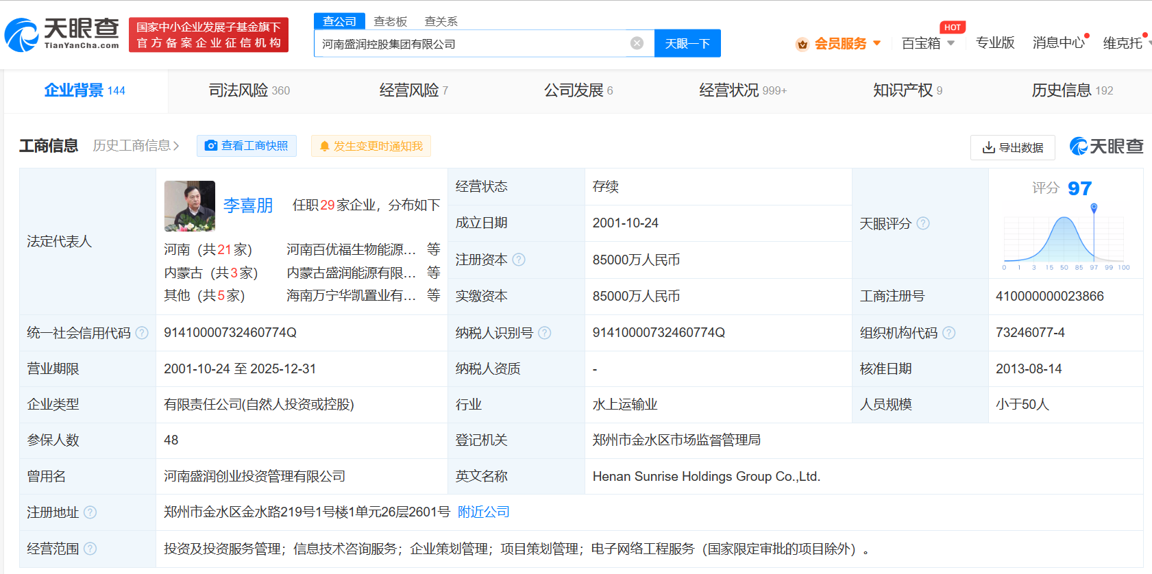Open 历史工商信息 link
Screen dimensions: 1152x574
click(136, 145)
